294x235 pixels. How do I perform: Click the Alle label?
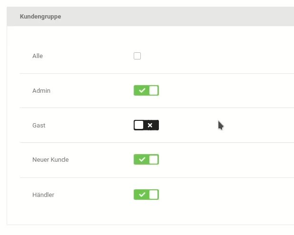[38, 56]
